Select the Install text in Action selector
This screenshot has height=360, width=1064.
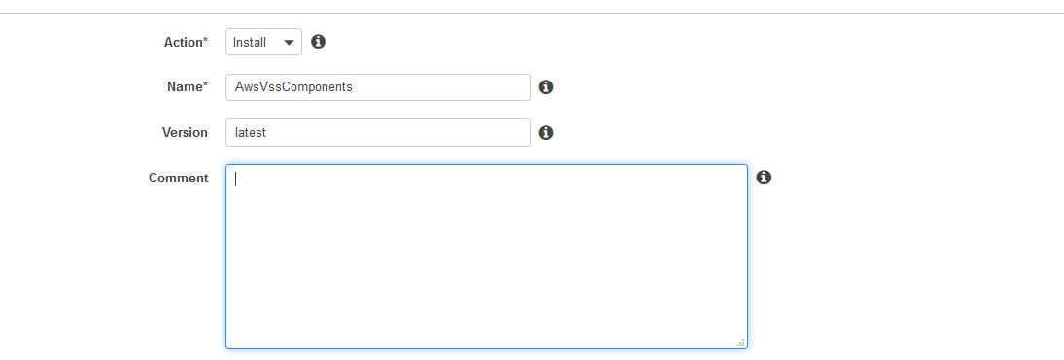[x=250, y=42]
